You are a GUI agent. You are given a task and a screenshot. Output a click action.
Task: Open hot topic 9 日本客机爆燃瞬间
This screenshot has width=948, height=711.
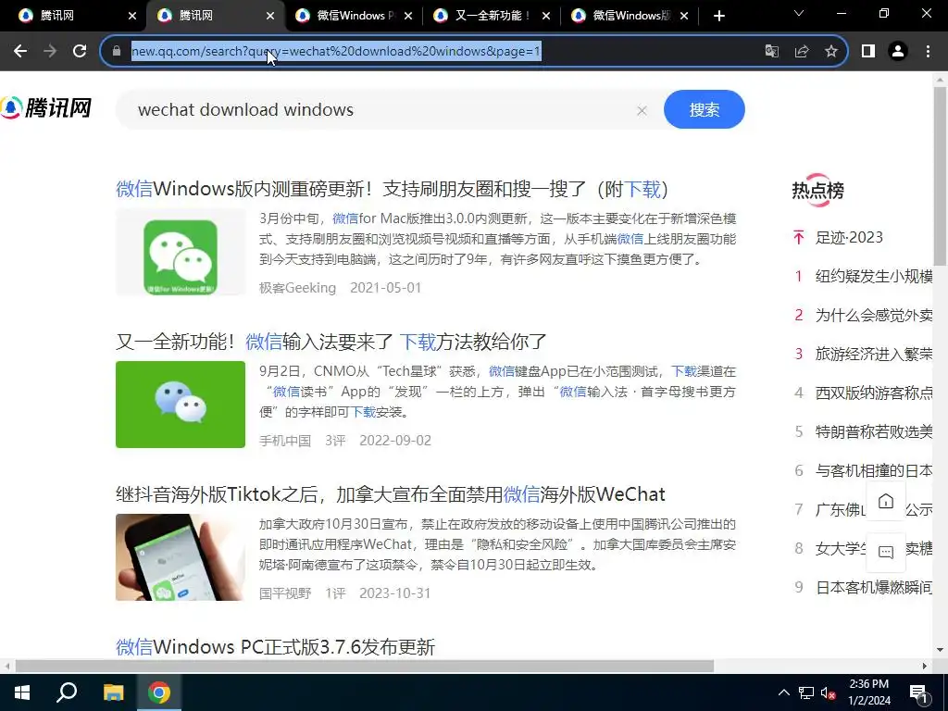pos(874,587)
